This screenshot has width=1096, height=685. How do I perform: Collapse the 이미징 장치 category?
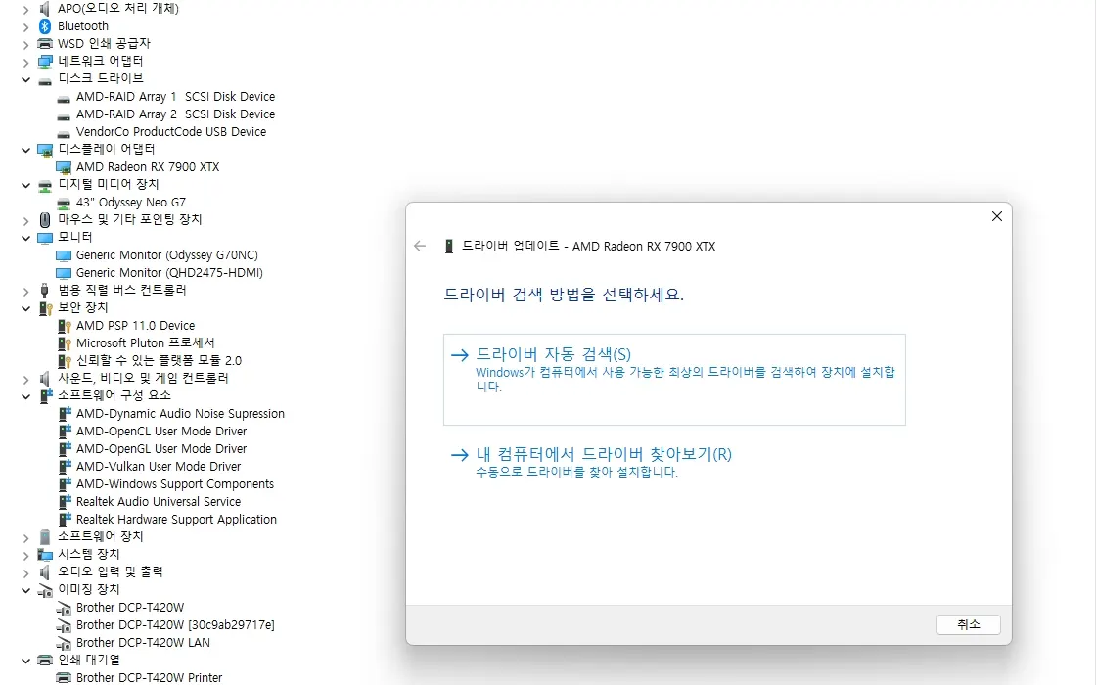[25, 590]
